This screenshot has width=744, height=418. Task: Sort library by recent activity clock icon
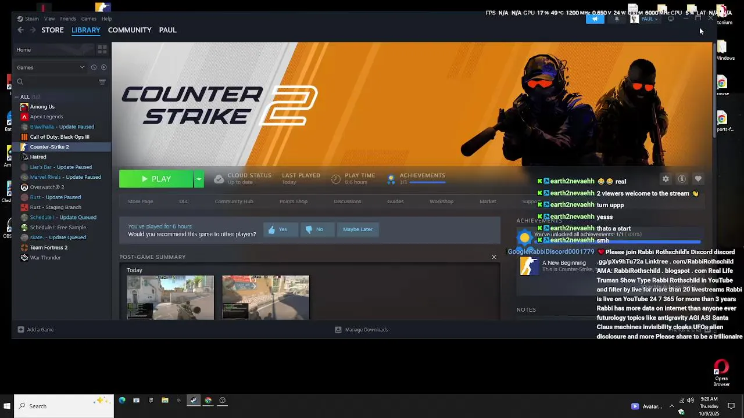click(94, 67)
